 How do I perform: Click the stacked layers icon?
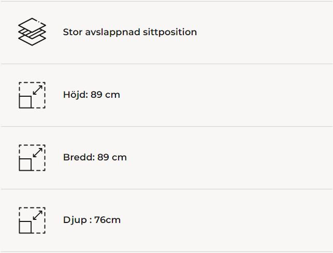click(x=32, y=32)
